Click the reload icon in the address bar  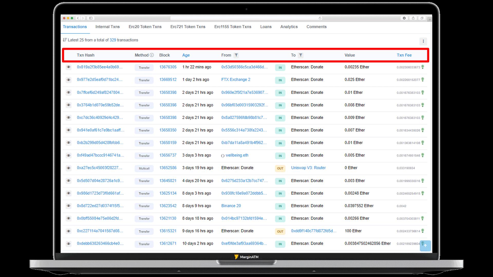click(320, 18)
